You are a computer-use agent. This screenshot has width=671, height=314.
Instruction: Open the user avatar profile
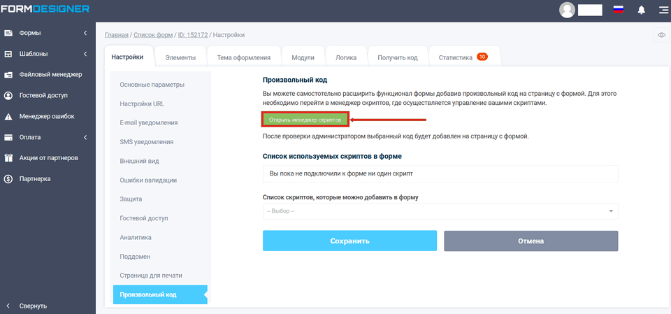coord(567,10)
